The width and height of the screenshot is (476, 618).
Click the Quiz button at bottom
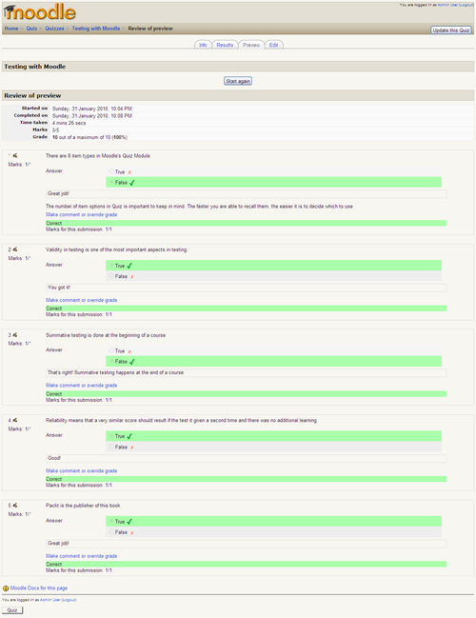pyautogui.click(x=12, y=610)
